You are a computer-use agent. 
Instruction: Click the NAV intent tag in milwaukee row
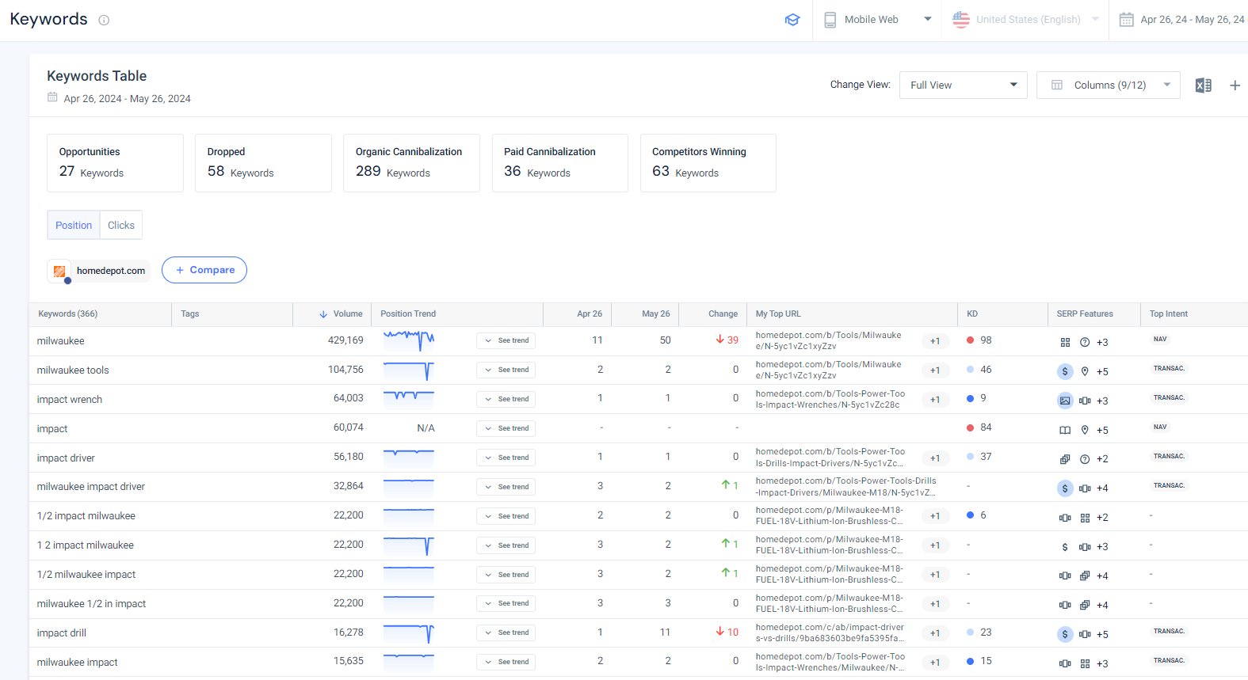pos(1160,340)
